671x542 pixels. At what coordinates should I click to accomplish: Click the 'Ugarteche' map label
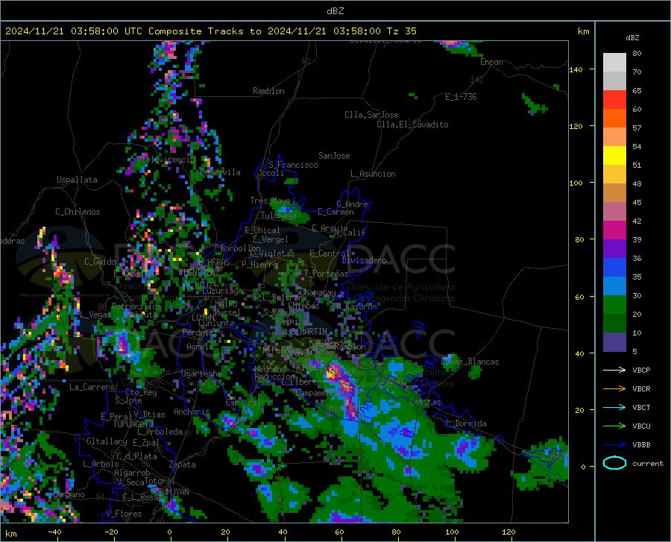click(x=201, y=373)
